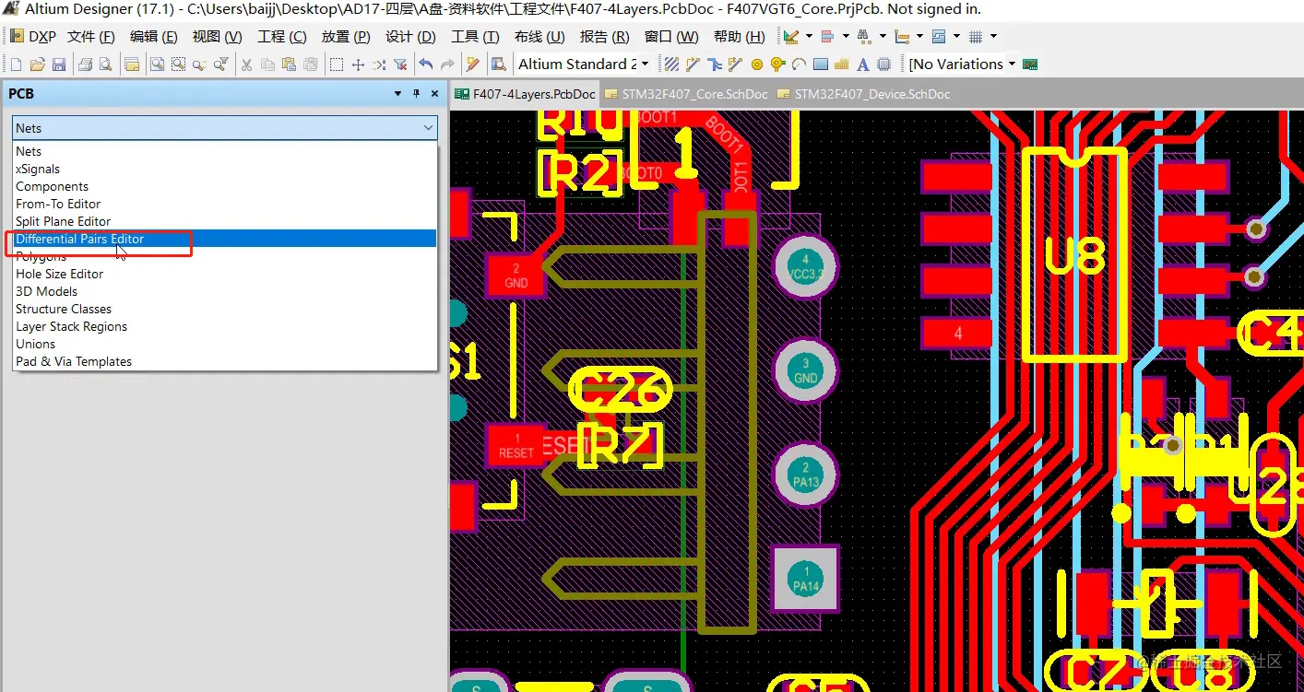
Task: Select xSignals in the dropdown list
Action: click(x=225, y=169)
